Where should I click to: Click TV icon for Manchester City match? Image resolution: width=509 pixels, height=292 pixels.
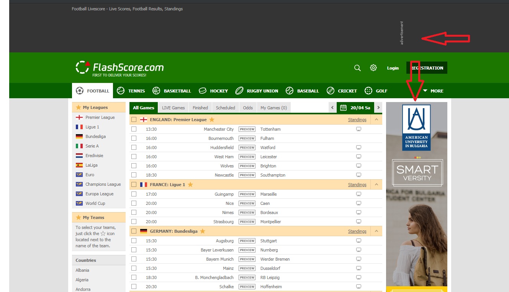359,129
